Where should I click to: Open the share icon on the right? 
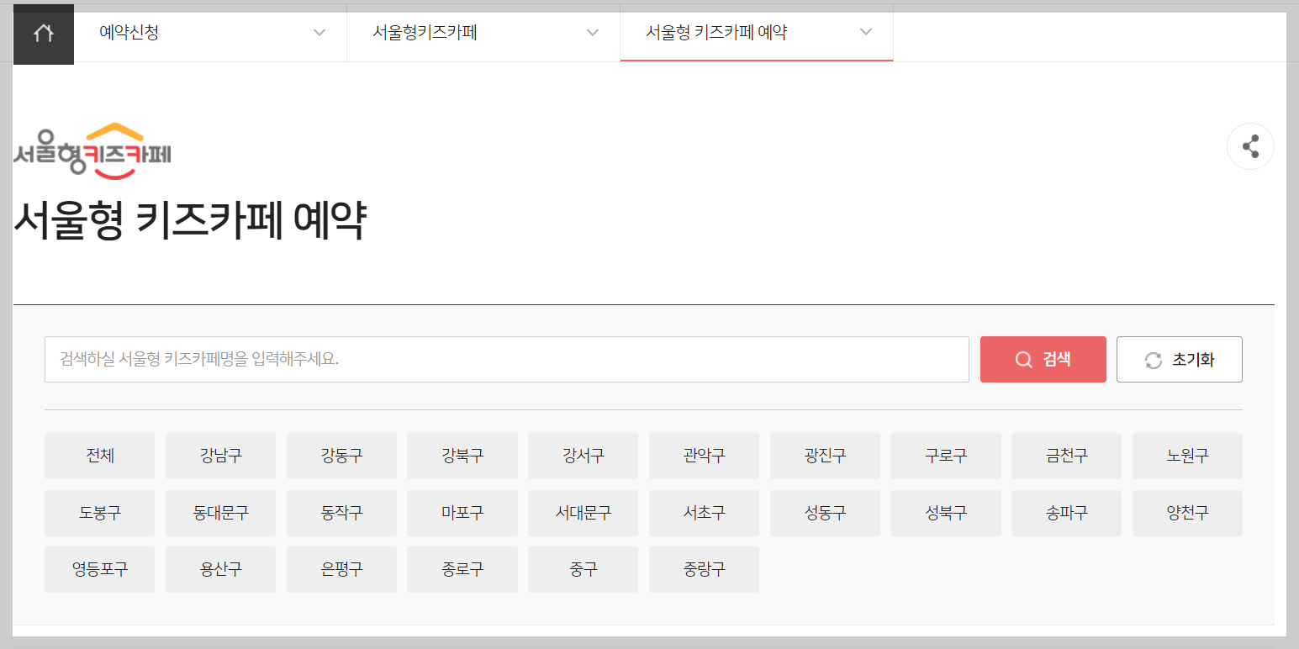click(1250, 146)
